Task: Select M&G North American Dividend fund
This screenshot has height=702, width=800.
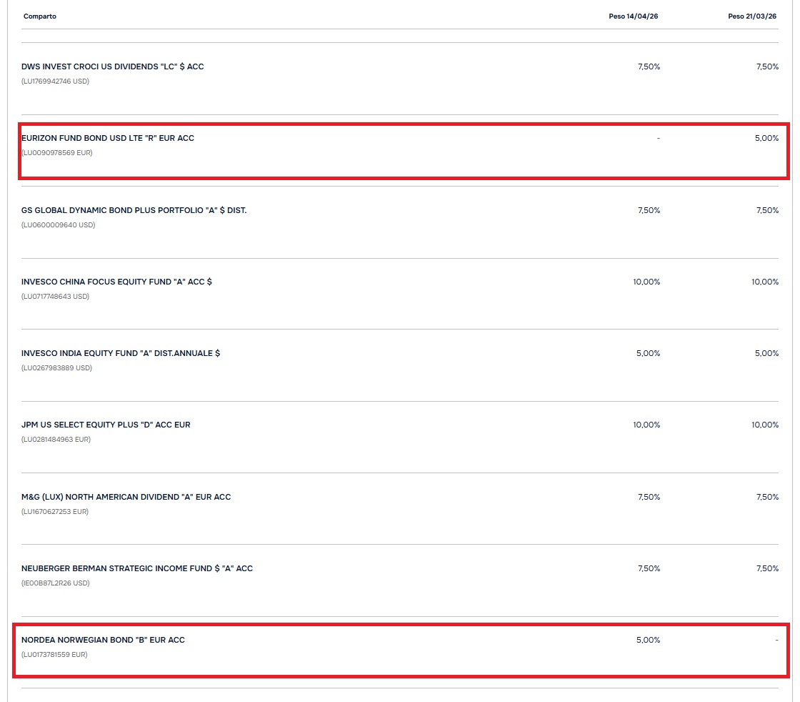Action: [x=126, y=497]
